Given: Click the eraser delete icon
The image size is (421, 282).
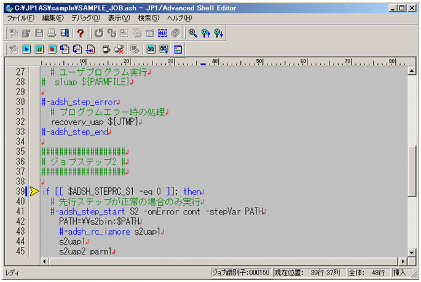Looking at the screenshot, I should pos(176,33).
